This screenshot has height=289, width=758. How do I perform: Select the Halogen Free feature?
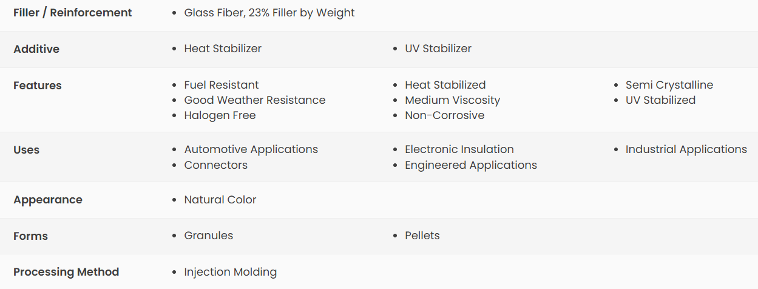click(220, 115)
